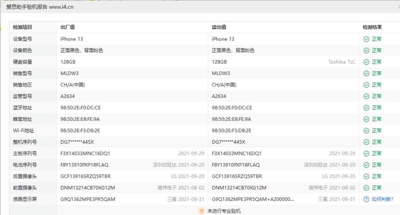Click the 未进行专业验机 text
Image resolution: width=400 pixels, height=215 pixels.
[224, 211]
